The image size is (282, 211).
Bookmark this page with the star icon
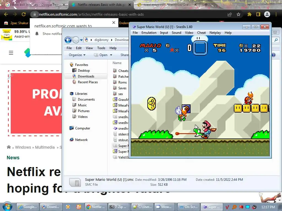click(x=238, y=14)
